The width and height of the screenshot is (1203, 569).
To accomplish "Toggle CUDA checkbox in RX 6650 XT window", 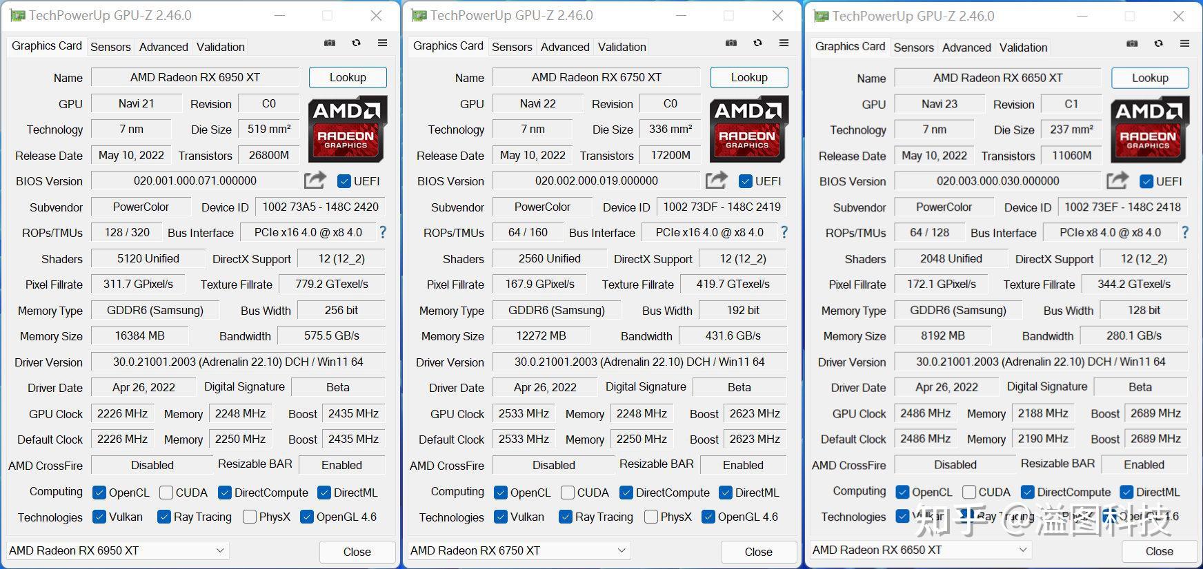I will coord(969,492).
